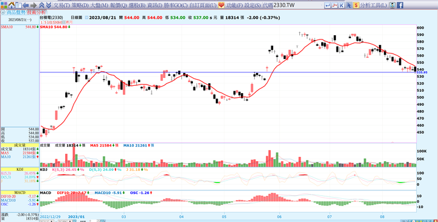
Task: Open the 大盤(M) menu
Action: (99, 5)
